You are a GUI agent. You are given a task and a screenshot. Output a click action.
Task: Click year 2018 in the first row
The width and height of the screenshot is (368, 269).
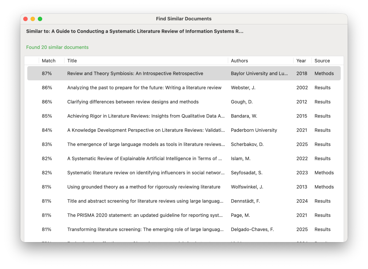point(302,73)
